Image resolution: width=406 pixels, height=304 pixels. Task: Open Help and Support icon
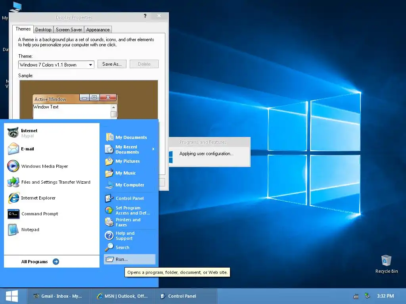[x=109, y=235]
